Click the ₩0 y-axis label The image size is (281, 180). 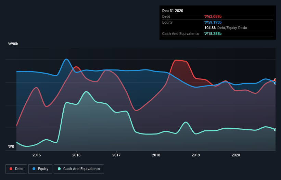[11, 147]
